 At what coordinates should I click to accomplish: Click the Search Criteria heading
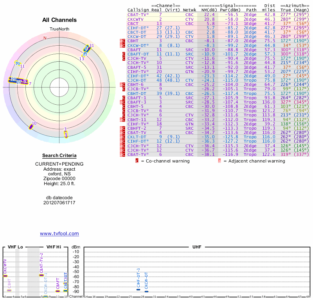59,155
